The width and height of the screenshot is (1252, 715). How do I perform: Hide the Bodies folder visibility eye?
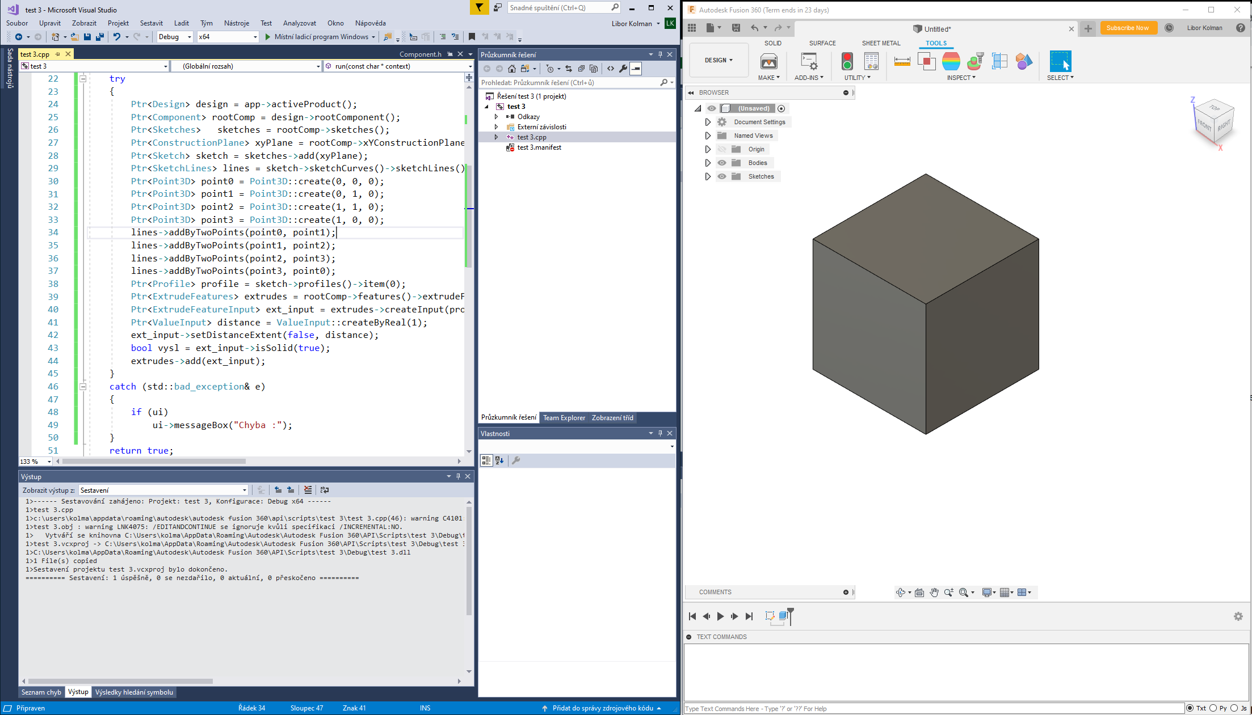point(722,163)
